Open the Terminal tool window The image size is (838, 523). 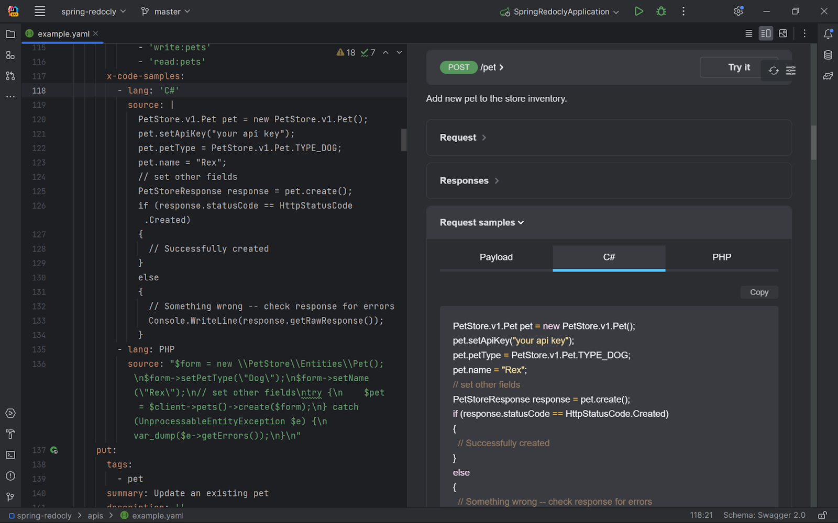(10, 455)
